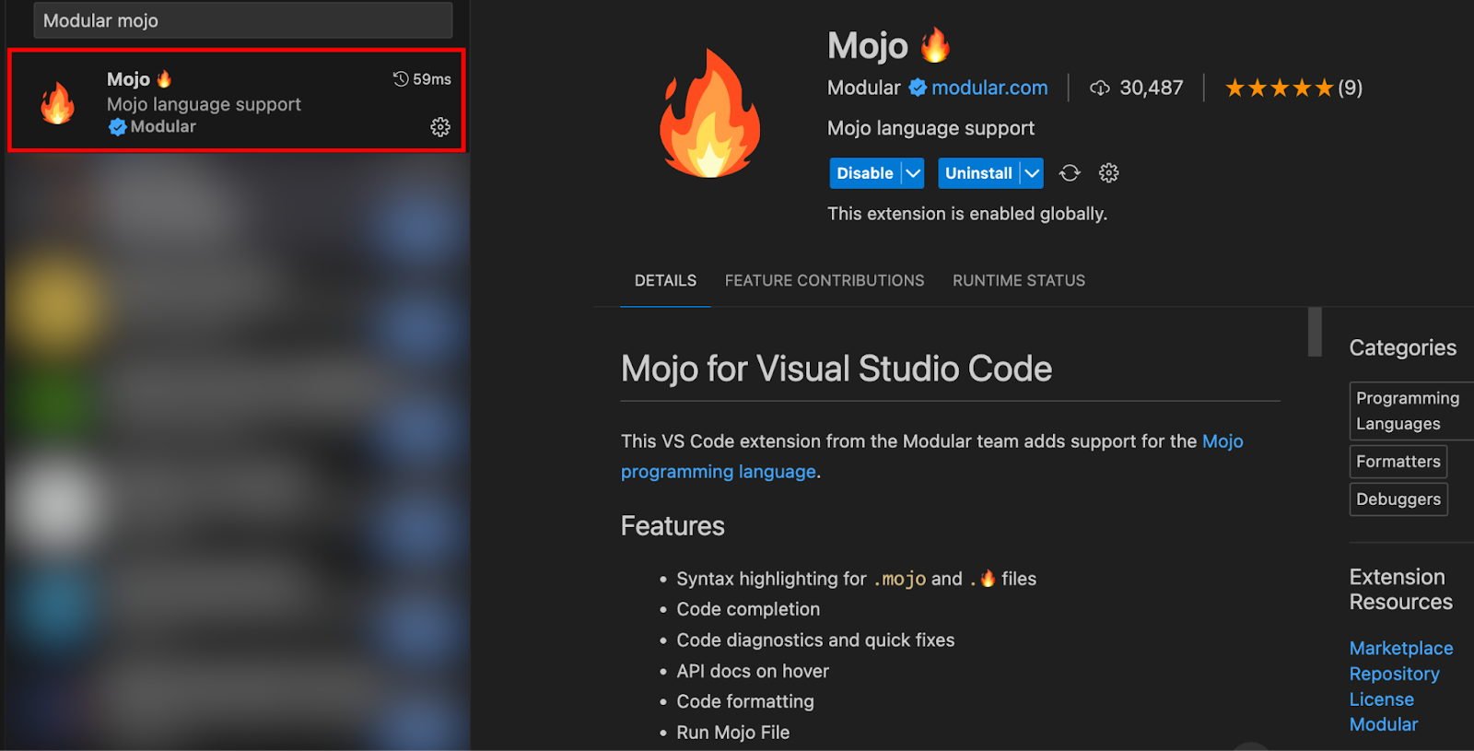Select the Formatters category
This screenshot has height=751, width=1474.
[x=1398, y=462]
